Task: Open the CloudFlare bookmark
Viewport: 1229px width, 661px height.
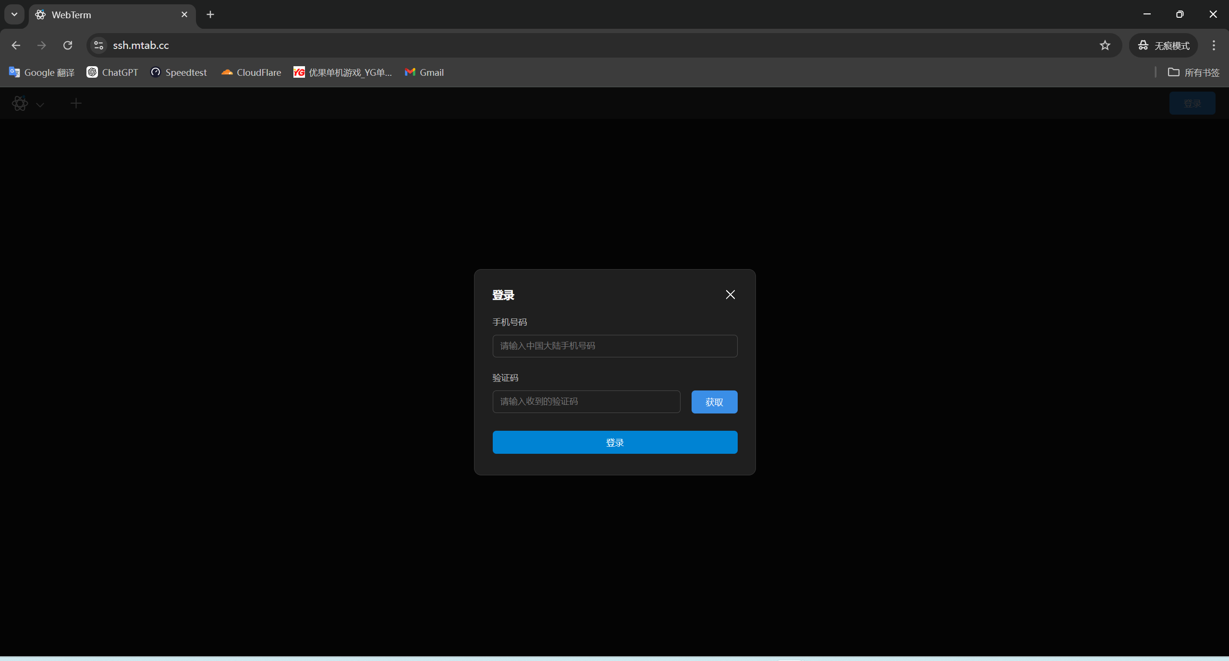Action: click(x=251, y=72)
